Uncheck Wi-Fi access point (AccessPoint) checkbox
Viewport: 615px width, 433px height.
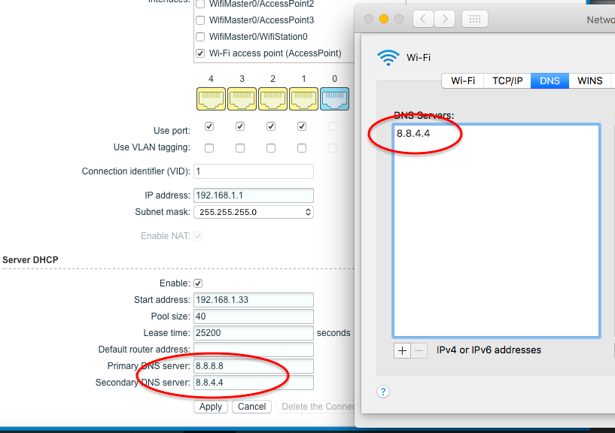(200, 53)
